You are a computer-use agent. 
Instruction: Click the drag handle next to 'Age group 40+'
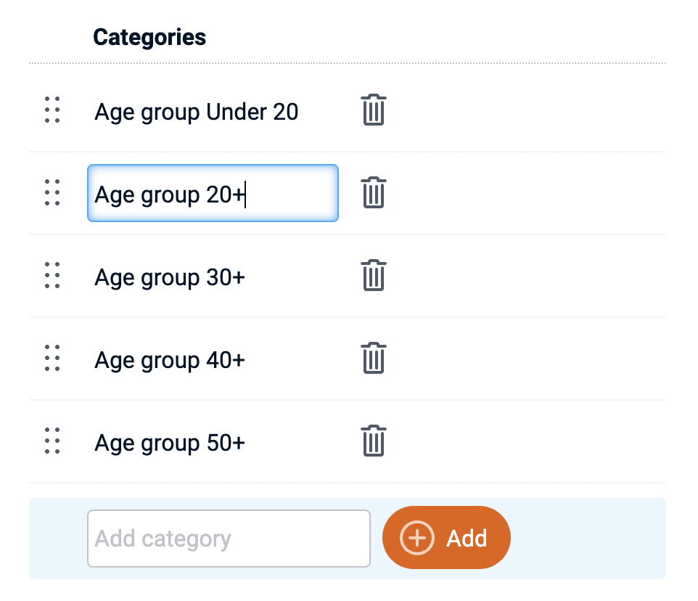click(52, 359)
